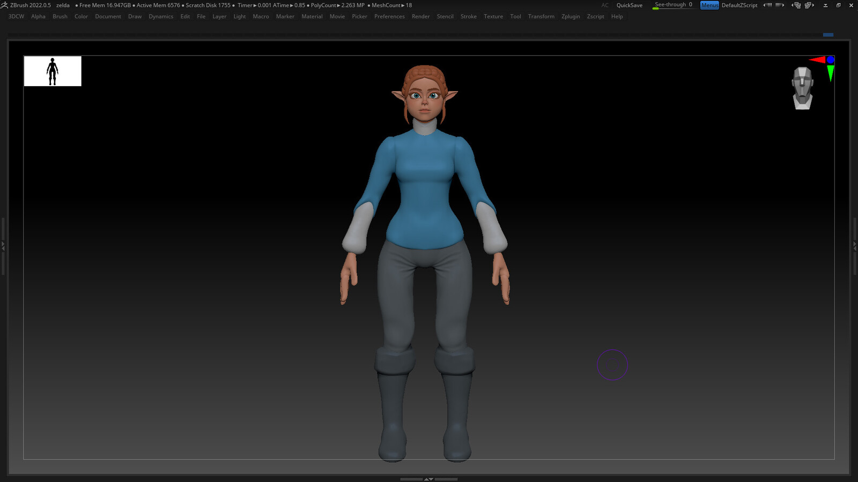The image size is (858, 482).
Task: Toggle the AC auto-collapse button
Action: coord(605,5)
